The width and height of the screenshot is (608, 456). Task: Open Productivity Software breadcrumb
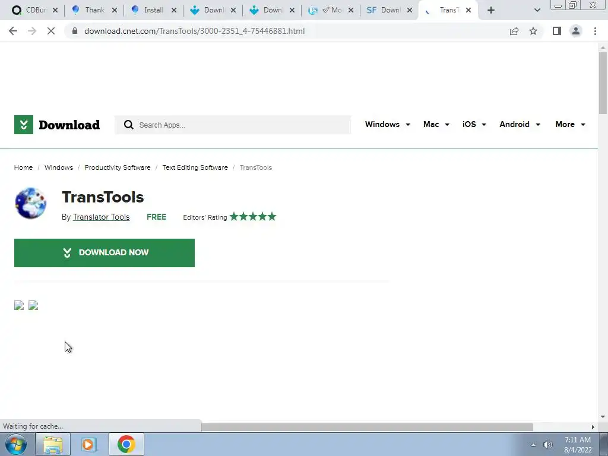pos(118,167)
